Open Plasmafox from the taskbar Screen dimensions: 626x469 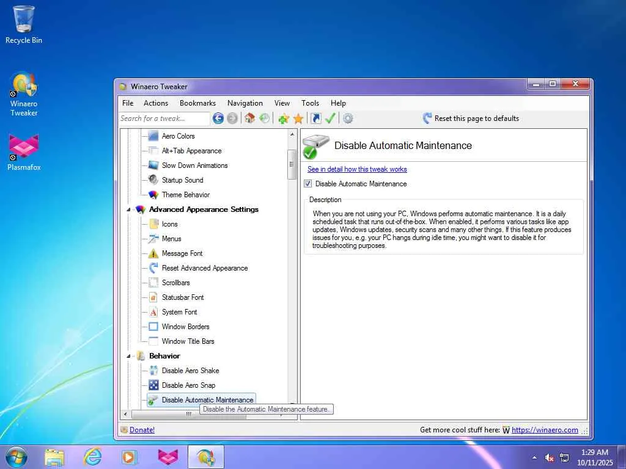(168, 457)
